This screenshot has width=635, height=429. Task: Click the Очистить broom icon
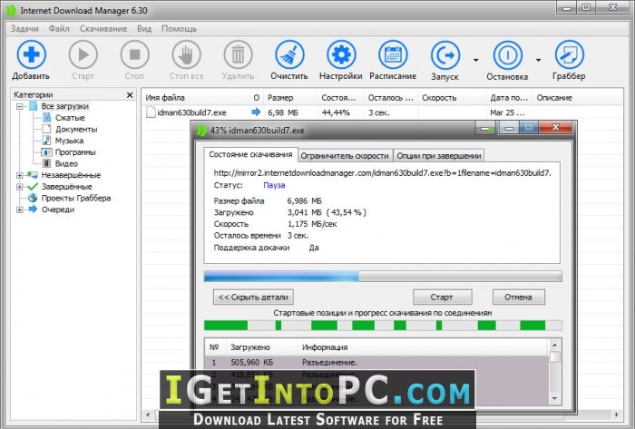(289, 54)
